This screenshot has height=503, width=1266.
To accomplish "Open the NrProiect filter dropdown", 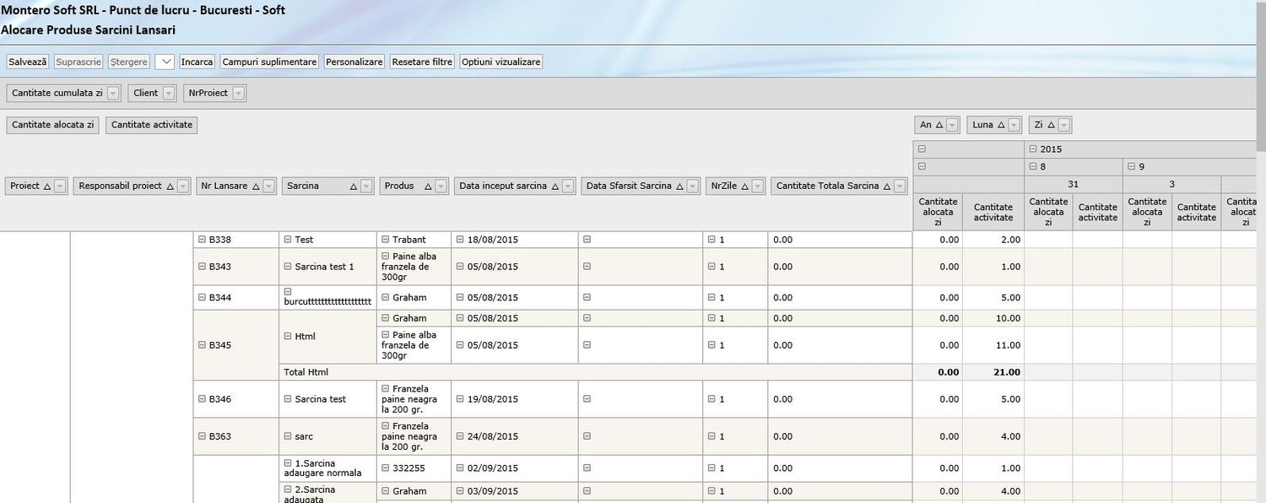I will click(x=239, y=93).
